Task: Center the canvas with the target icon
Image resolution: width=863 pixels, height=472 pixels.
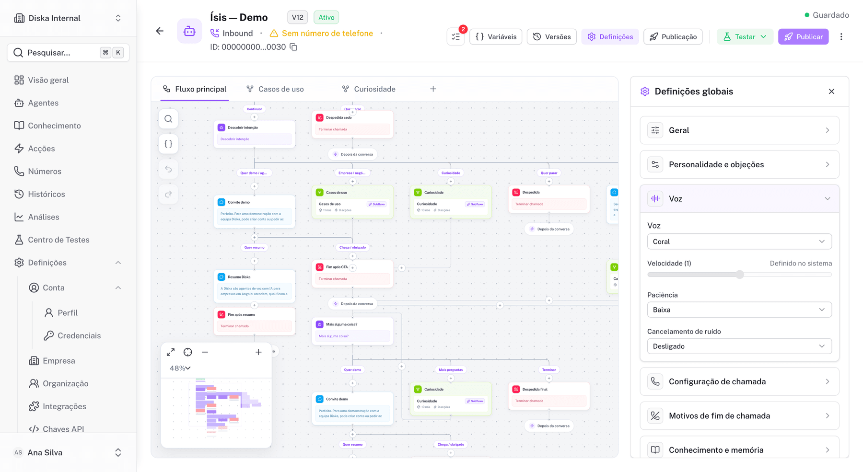Action: [188, 352]
